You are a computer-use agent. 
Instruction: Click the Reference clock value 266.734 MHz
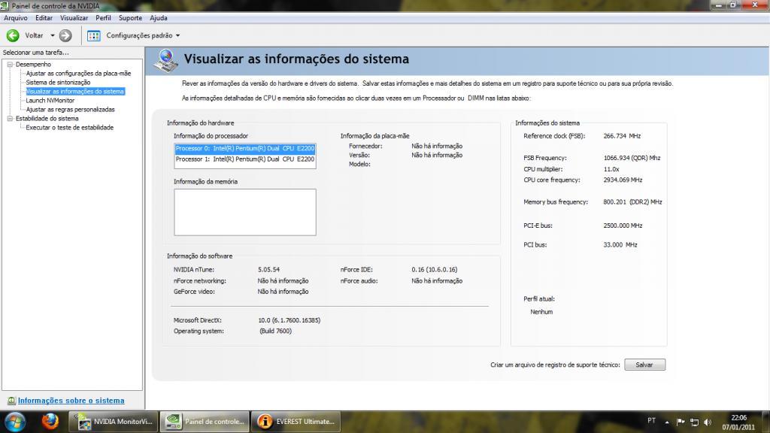pyautogui.click(x=622, y=136)
